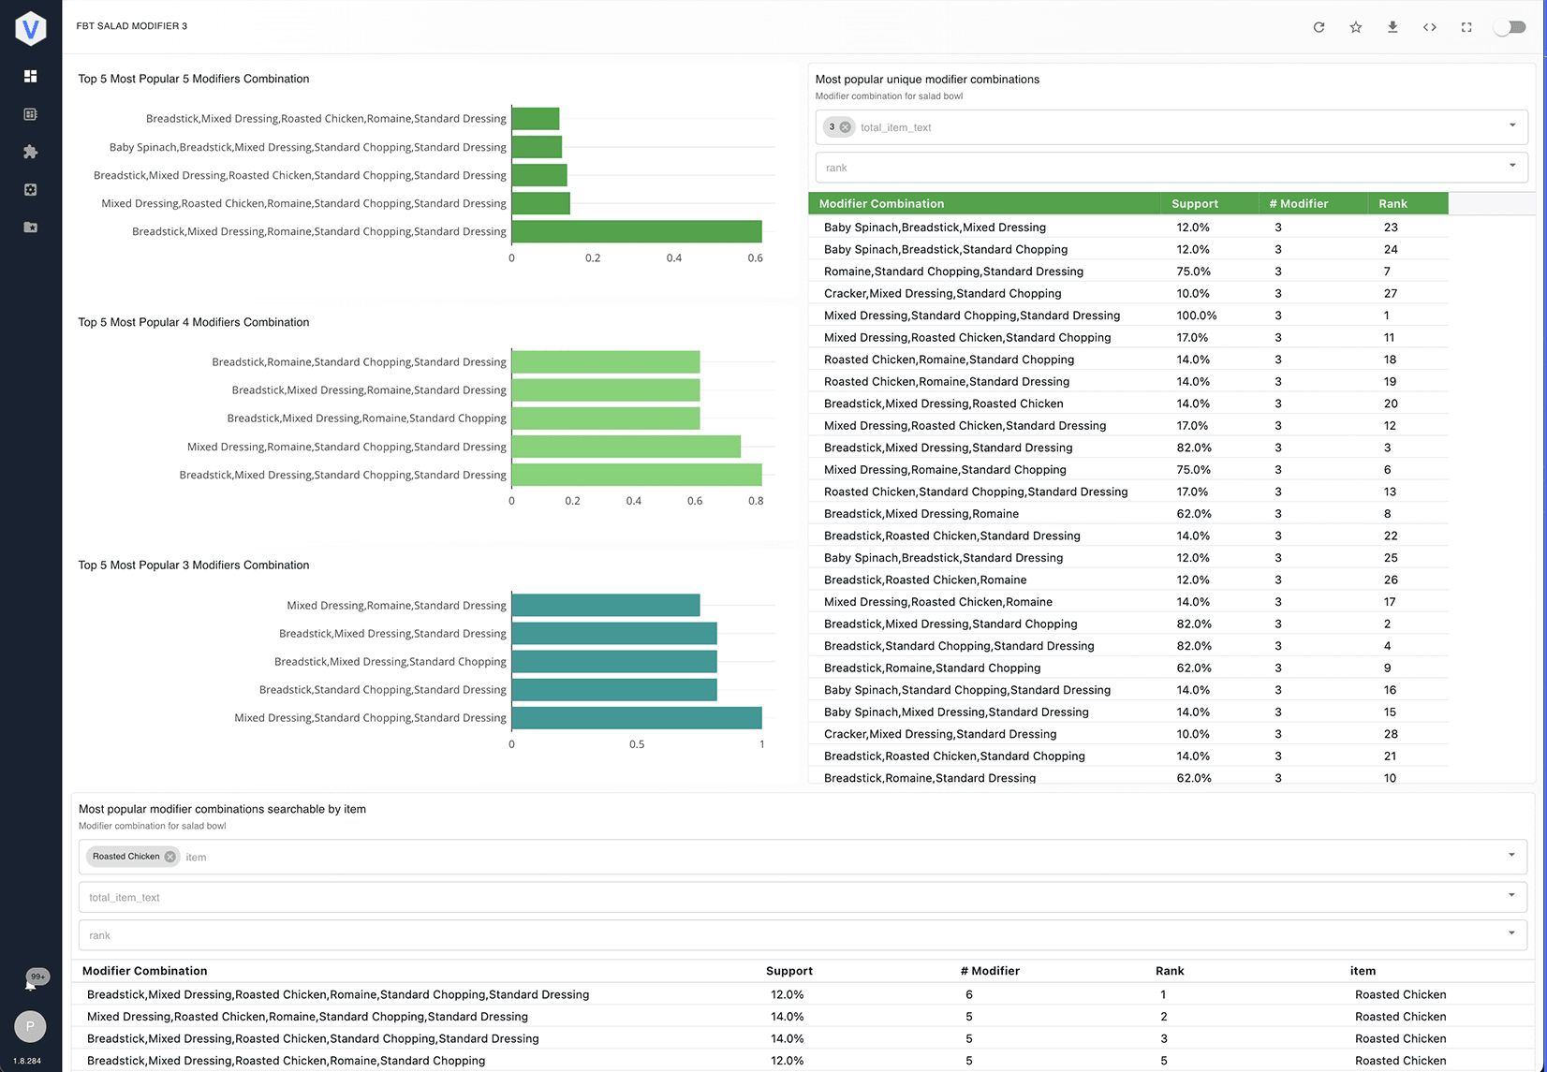Viewport: 1547px width, 1072px height.
Task: Click 'Breadstick,Standard Chopping,Standard Dressing' teal chart label
Action: click(382, 690)
